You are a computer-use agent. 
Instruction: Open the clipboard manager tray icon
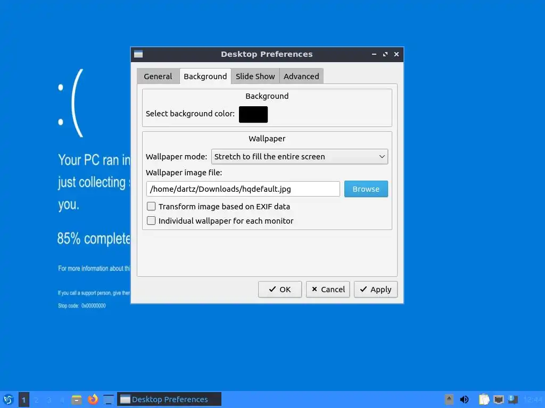tap(484, 399)
